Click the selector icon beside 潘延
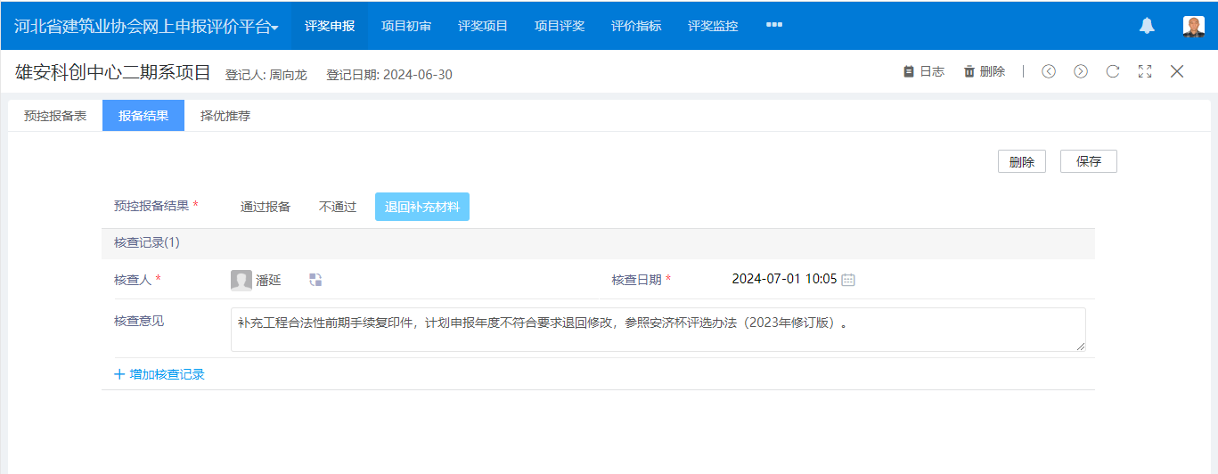This screenshot has height=474, width=1218. 315,280
